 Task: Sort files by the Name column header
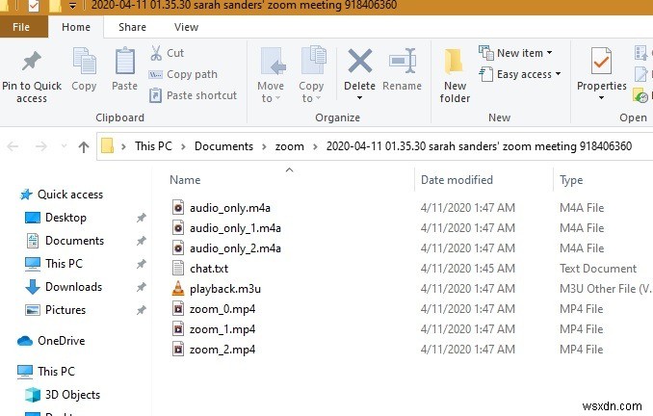(x=185, y=180)
